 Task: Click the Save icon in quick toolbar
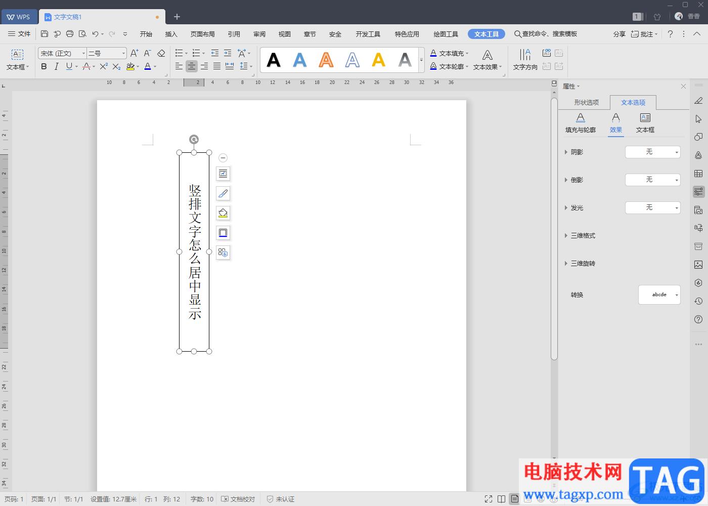click(45, 34)
